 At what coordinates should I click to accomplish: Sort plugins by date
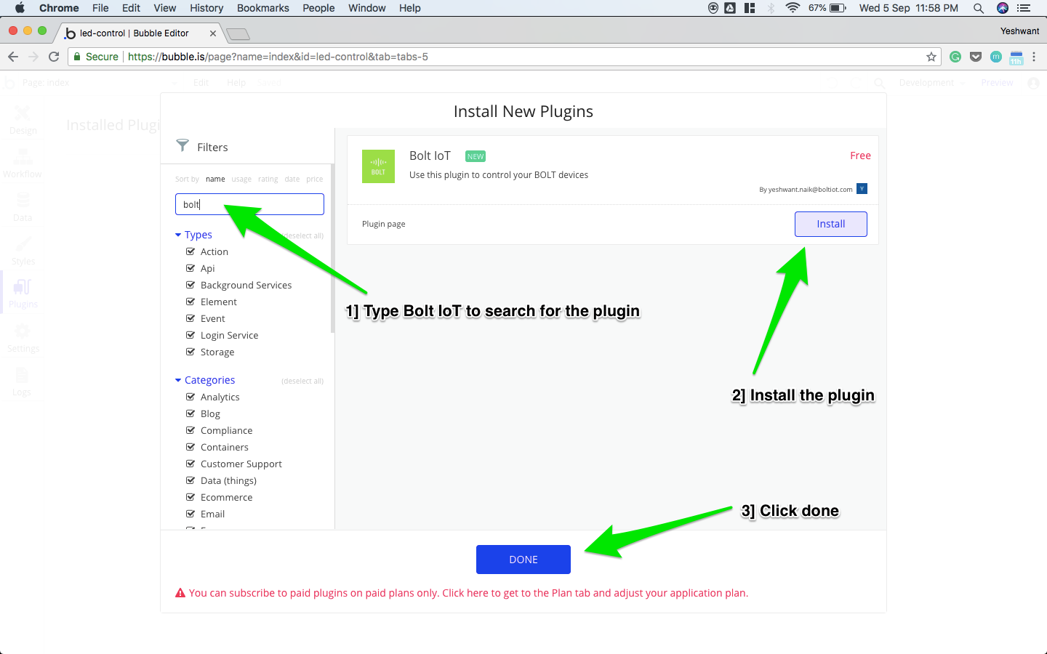tap(292, 179)
